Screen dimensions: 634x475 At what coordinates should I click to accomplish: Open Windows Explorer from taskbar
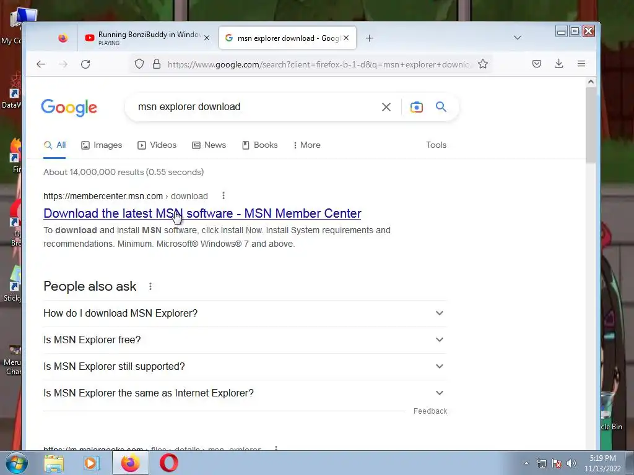point(54,463)
